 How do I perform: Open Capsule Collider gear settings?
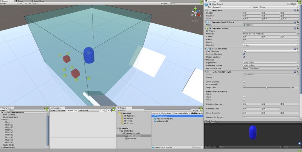tap(298, 28)
